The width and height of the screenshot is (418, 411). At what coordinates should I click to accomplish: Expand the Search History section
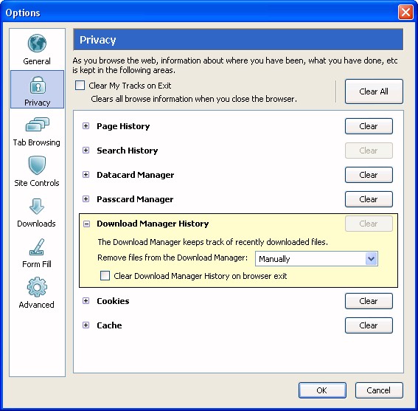[x=86, y=151]
